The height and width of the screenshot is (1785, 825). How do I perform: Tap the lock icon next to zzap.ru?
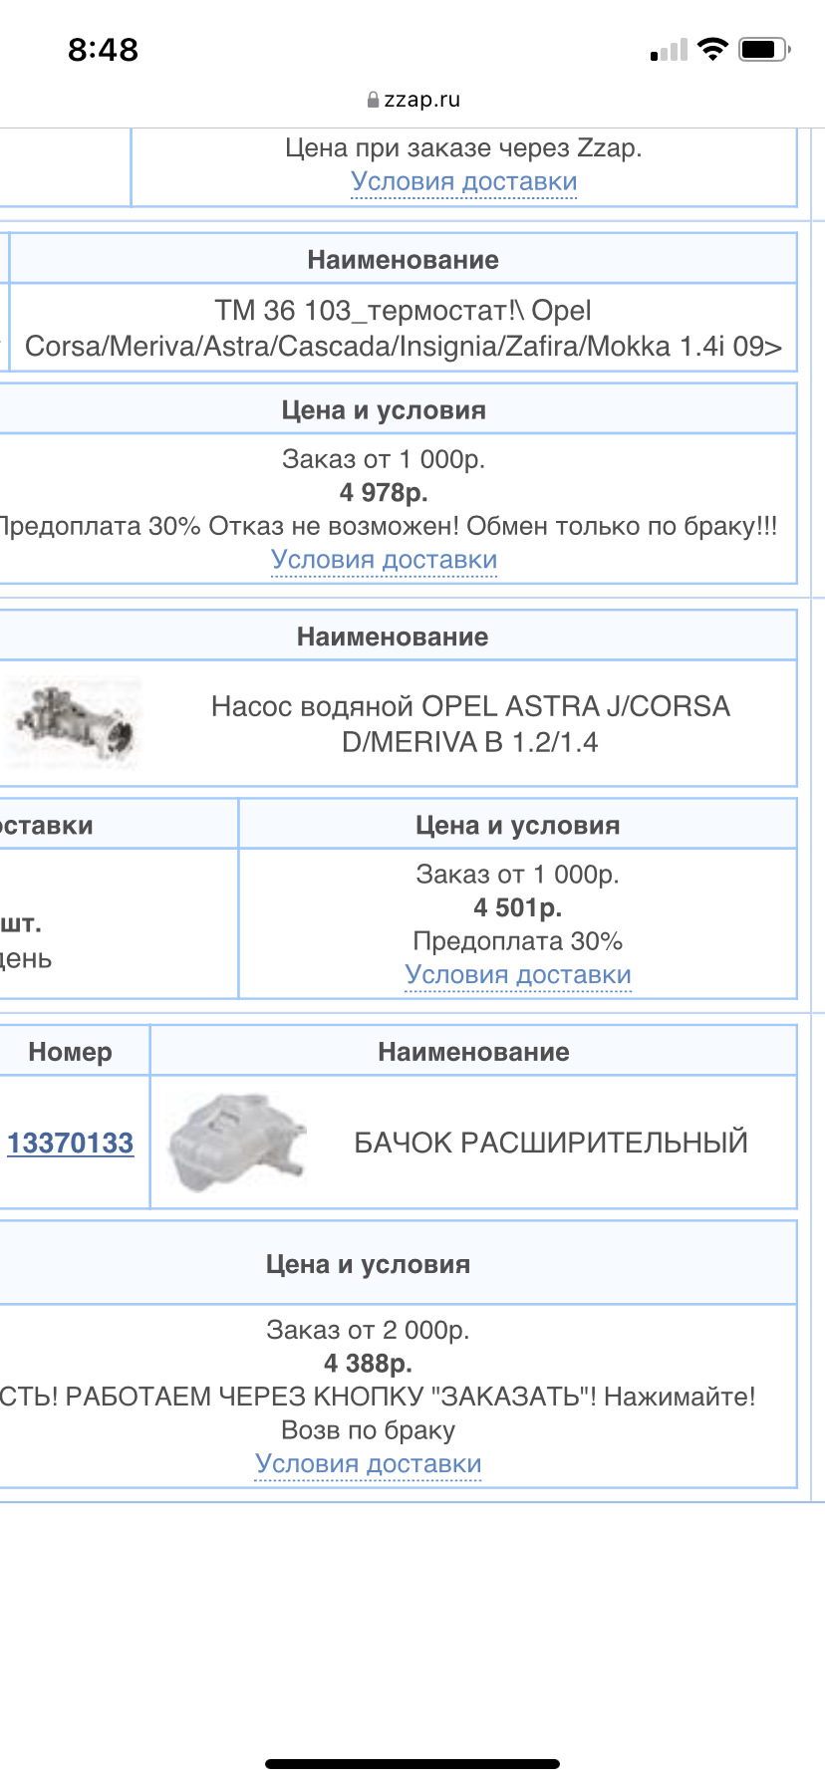pos(374,100)
